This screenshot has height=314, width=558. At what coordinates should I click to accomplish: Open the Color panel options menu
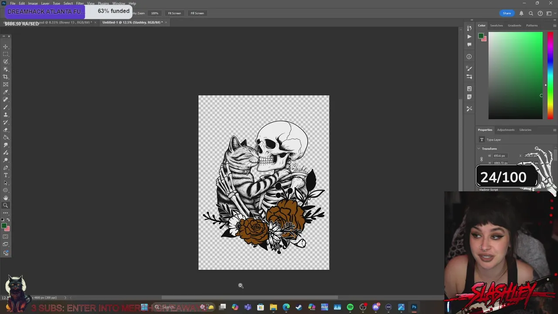[x=555, y=25]
